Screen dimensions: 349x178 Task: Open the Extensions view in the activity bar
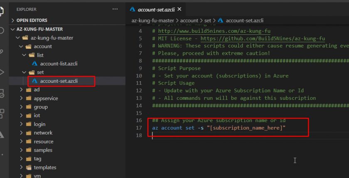(x=2, y=113)
